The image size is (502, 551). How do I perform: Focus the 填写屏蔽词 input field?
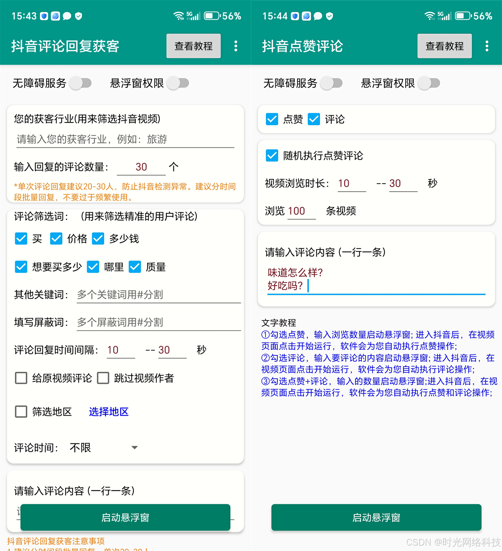point(159,322)
